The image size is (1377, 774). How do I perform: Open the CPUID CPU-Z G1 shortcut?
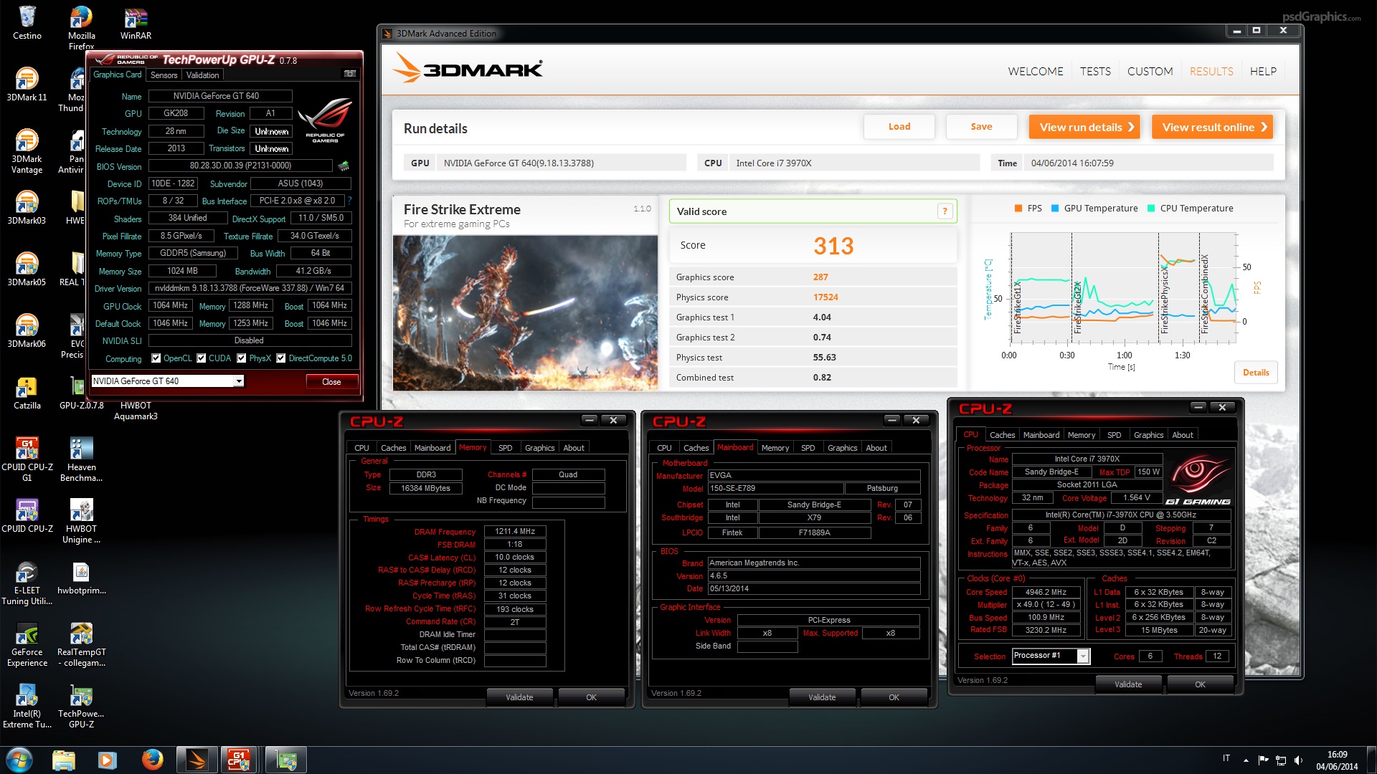(x=27, y=459)
